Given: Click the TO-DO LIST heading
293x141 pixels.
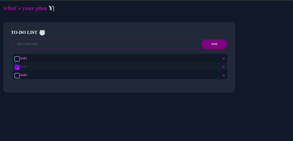Looking at the screenshot, I should pos(24,32).
